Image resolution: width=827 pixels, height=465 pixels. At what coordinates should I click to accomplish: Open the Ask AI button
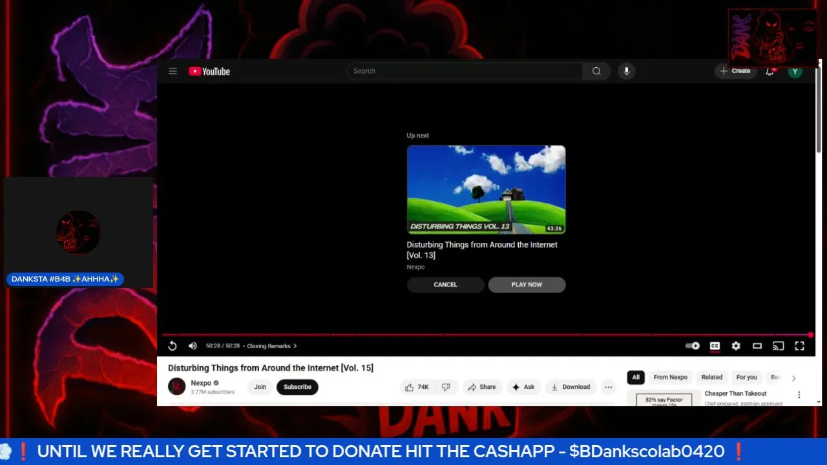523,387
